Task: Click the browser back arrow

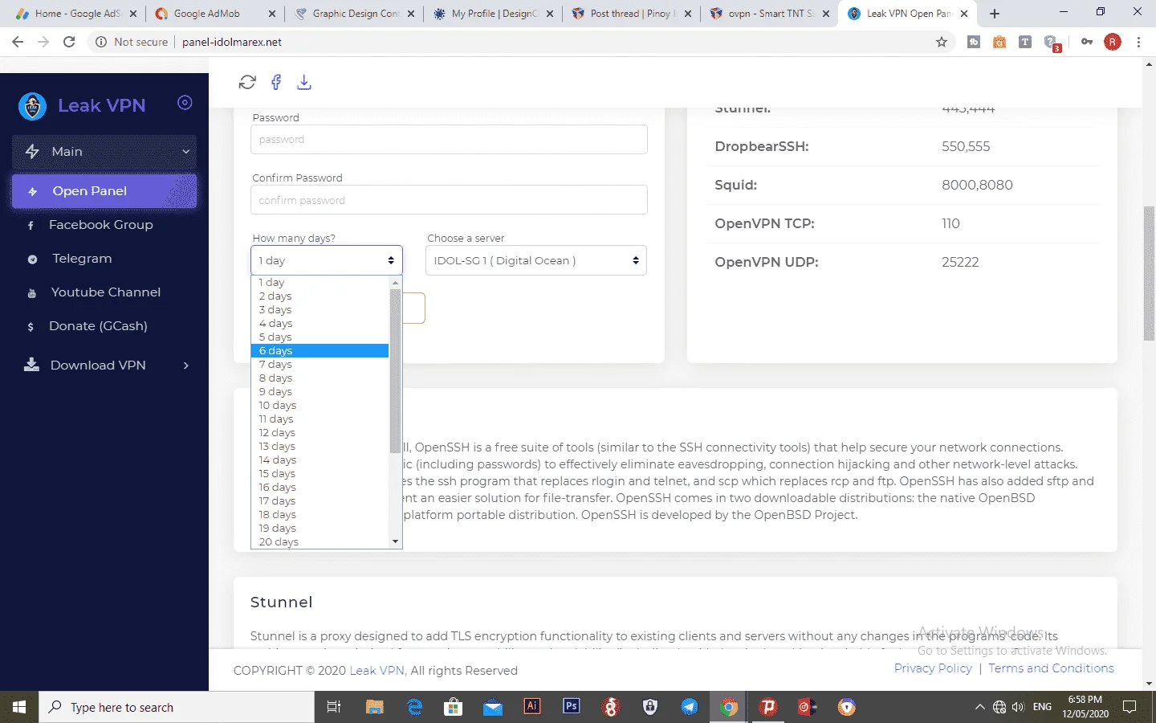Action: [18, 42]
